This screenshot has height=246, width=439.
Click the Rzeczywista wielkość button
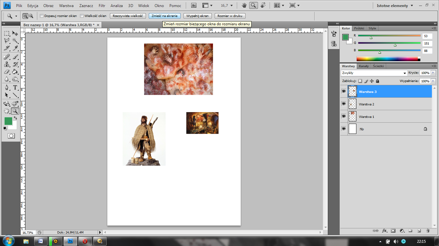coord(128,16)
